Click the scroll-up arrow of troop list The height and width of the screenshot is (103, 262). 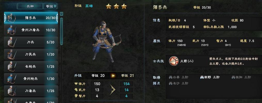(x=61, y=14)
